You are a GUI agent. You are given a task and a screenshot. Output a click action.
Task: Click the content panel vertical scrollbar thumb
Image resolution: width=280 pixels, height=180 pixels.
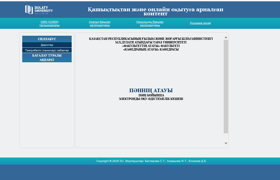tap(226, 86)
